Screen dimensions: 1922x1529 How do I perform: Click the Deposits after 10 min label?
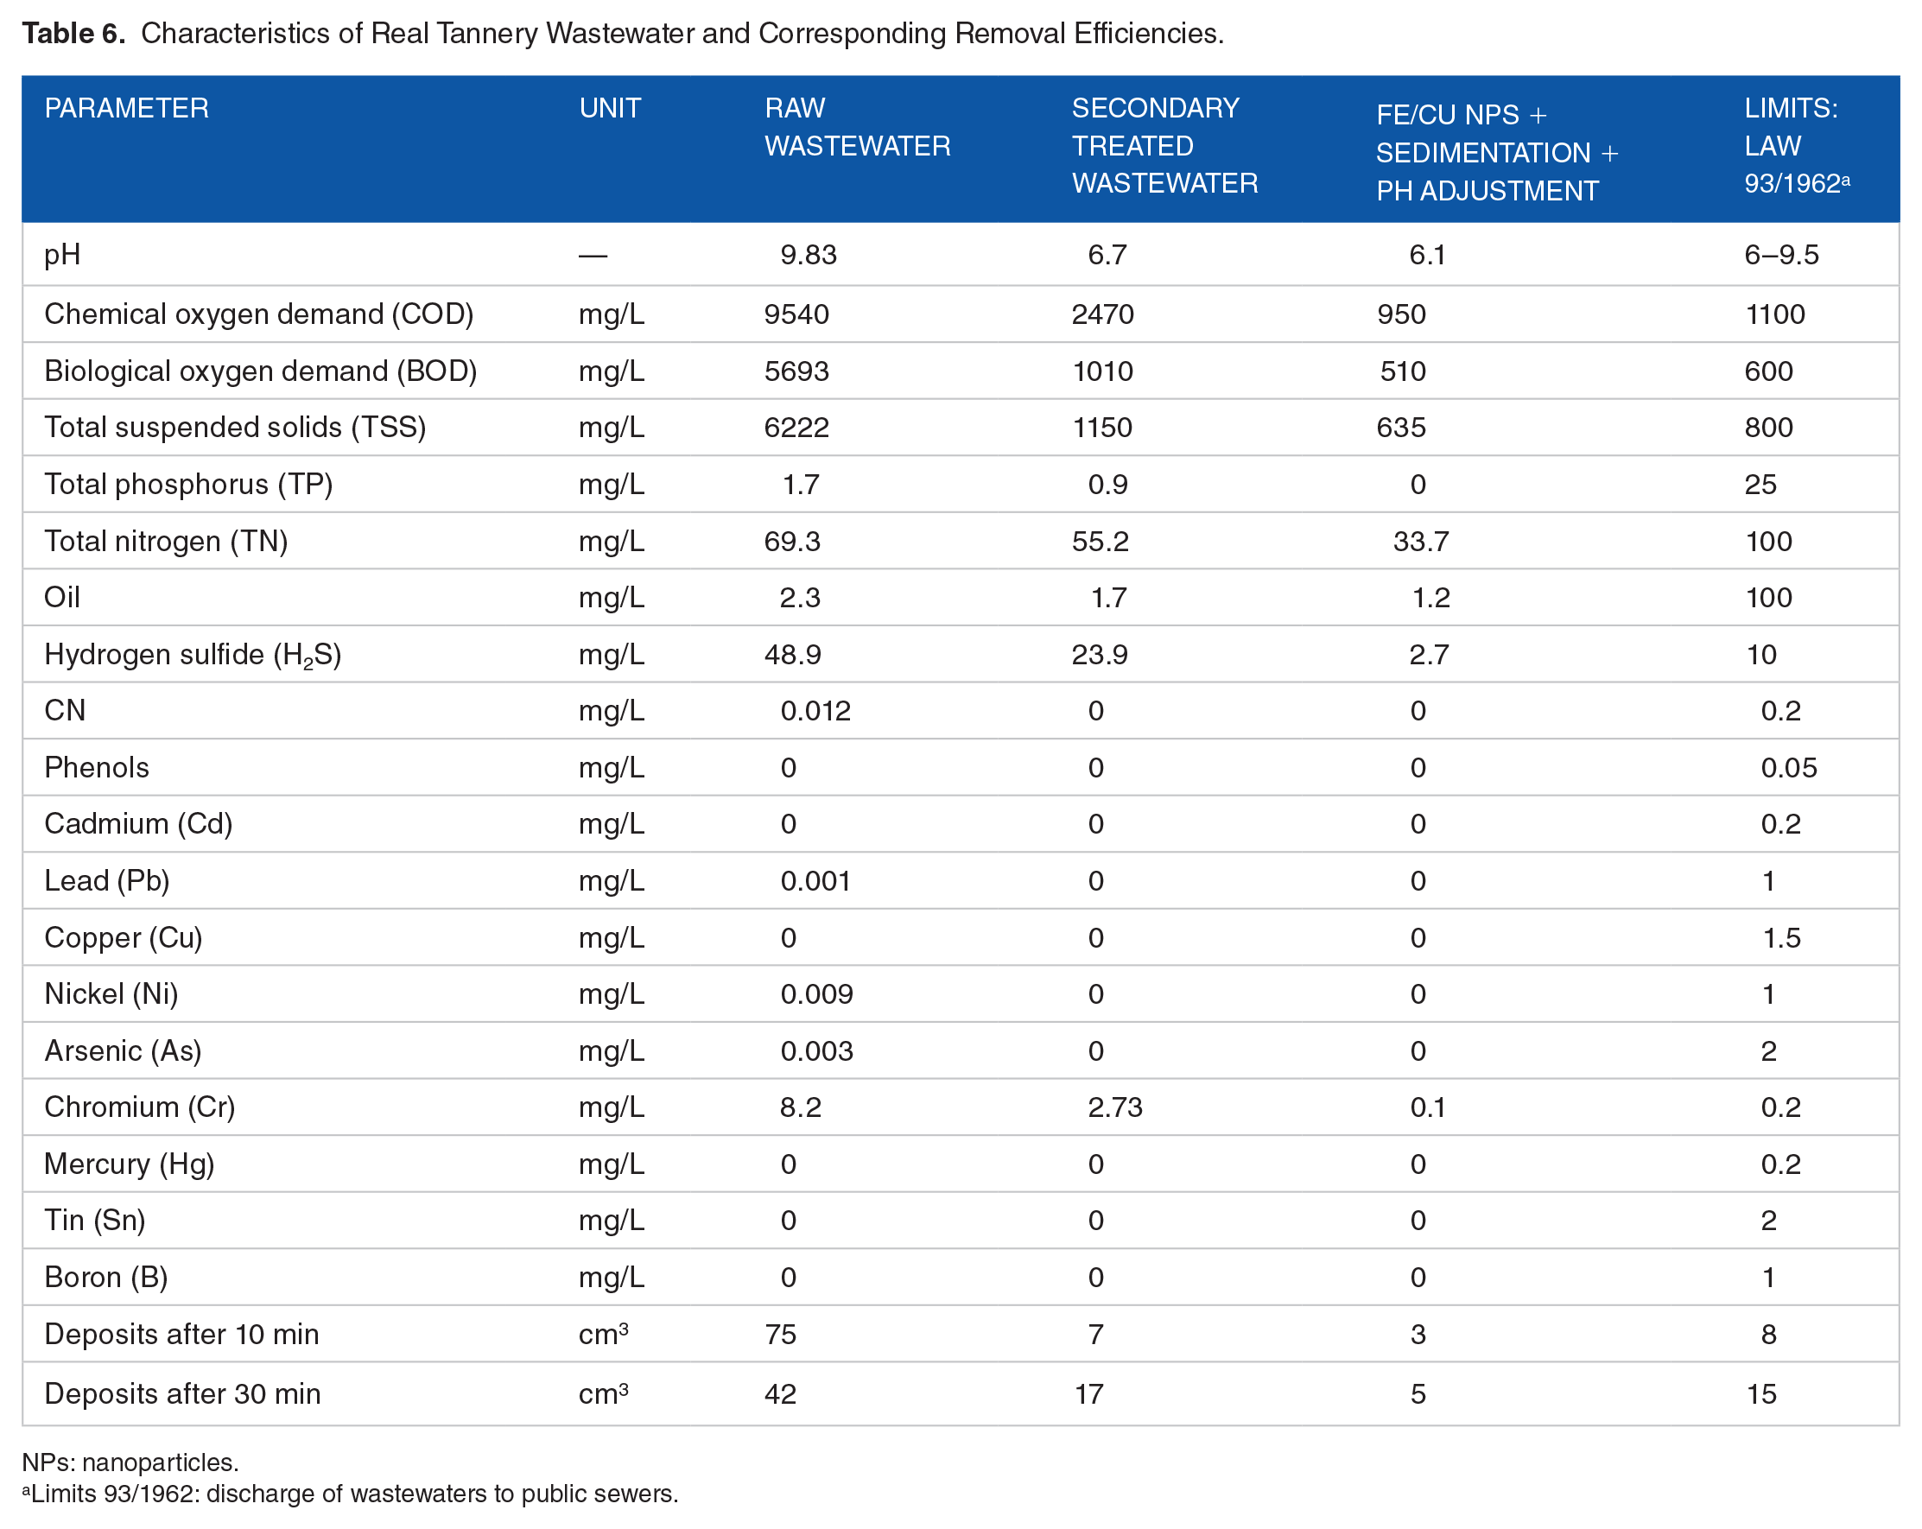pyautogui.click(x=182, y=1335)
